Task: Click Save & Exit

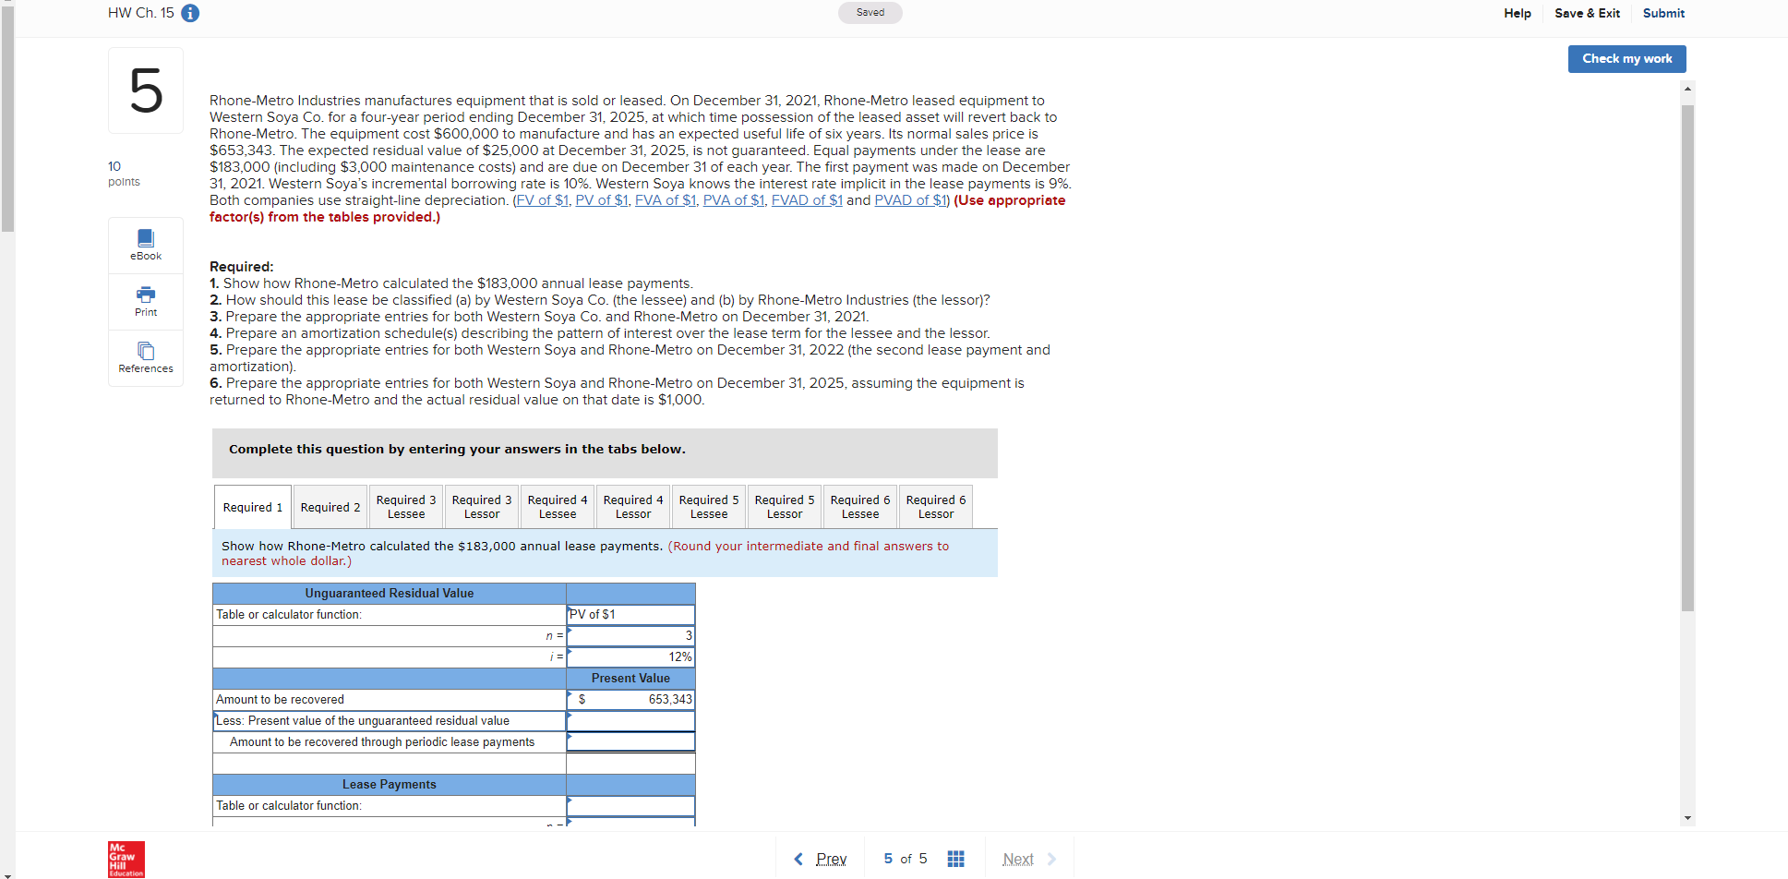Action: click(x=1587, y=13)
